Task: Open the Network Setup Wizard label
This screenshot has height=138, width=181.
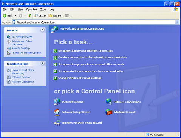Action: (x=76, y=112)
